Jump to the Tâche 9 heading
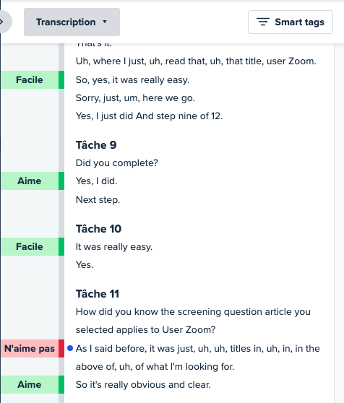The width and height of the screenshot is (344, 403). [96, 145]
